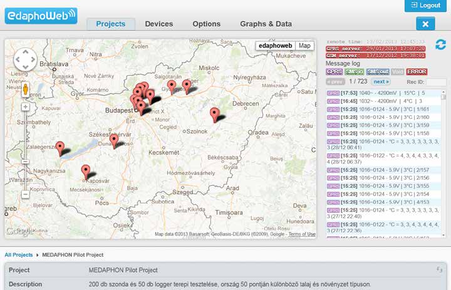451x290 pixels.
Task: Click the edaphoWeb logo
Action: [41, 16]
